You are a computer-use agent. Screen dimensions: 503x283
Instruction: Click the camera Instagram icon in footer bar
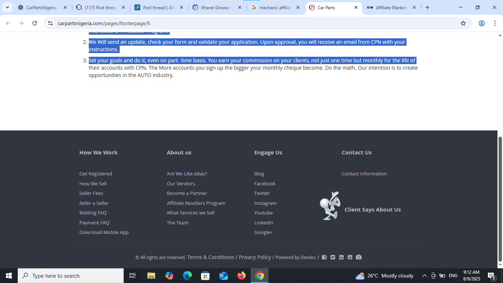359,257
